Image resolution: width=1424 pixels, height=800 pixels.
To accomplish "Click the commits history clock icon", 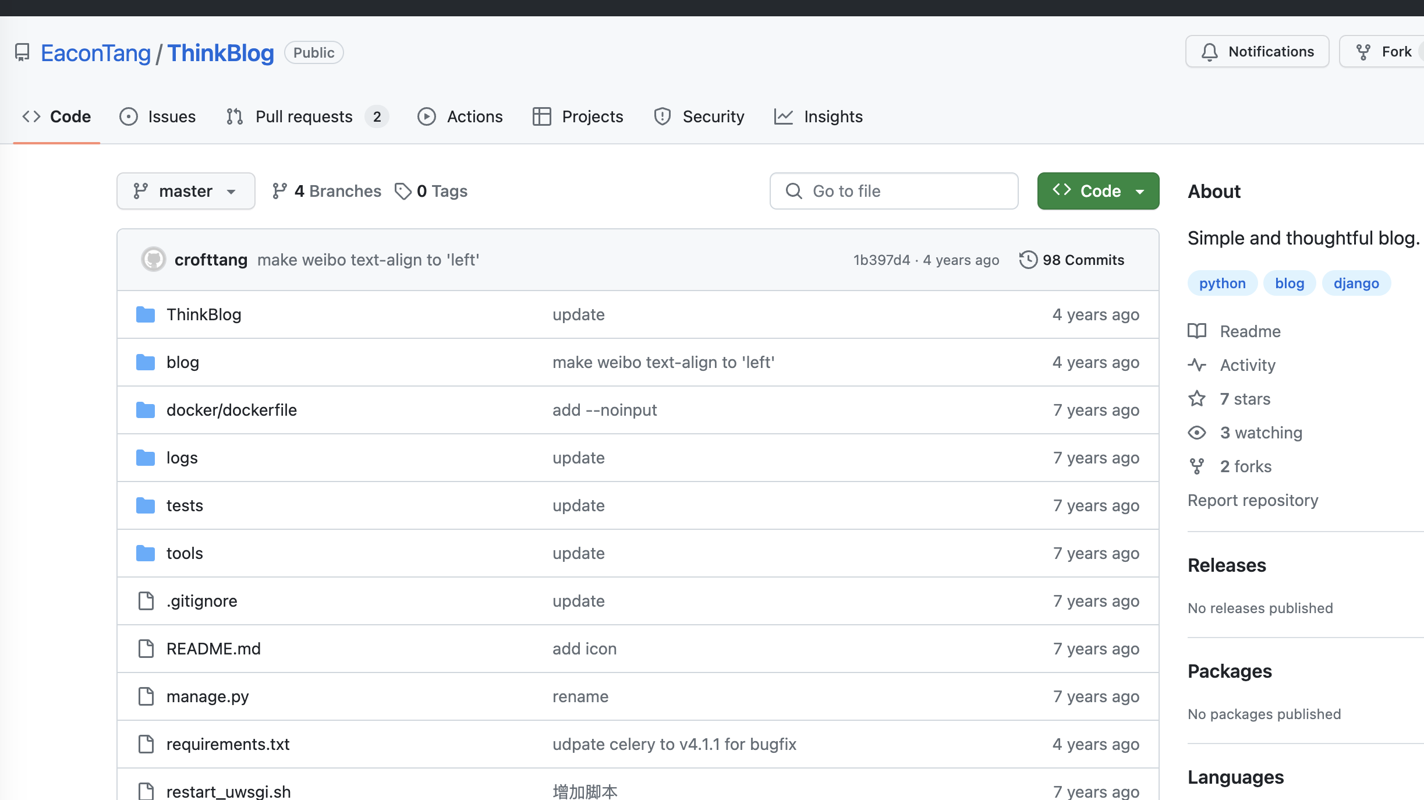I will point(1028,260).
